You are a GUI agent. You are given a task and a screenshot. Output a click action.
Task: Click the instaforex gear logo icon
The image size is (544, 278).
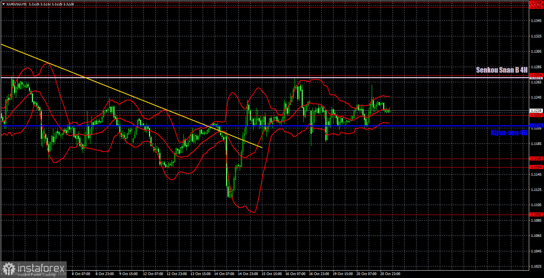tap(8, 269)
